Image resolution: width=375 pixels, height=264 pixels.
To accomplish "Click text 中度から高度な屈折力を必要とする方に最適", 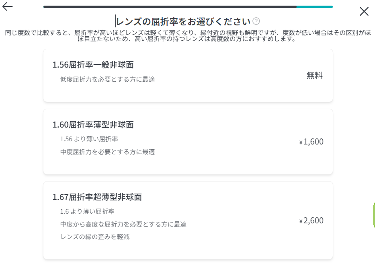I will pyautogui.click(x=123, y=224).
